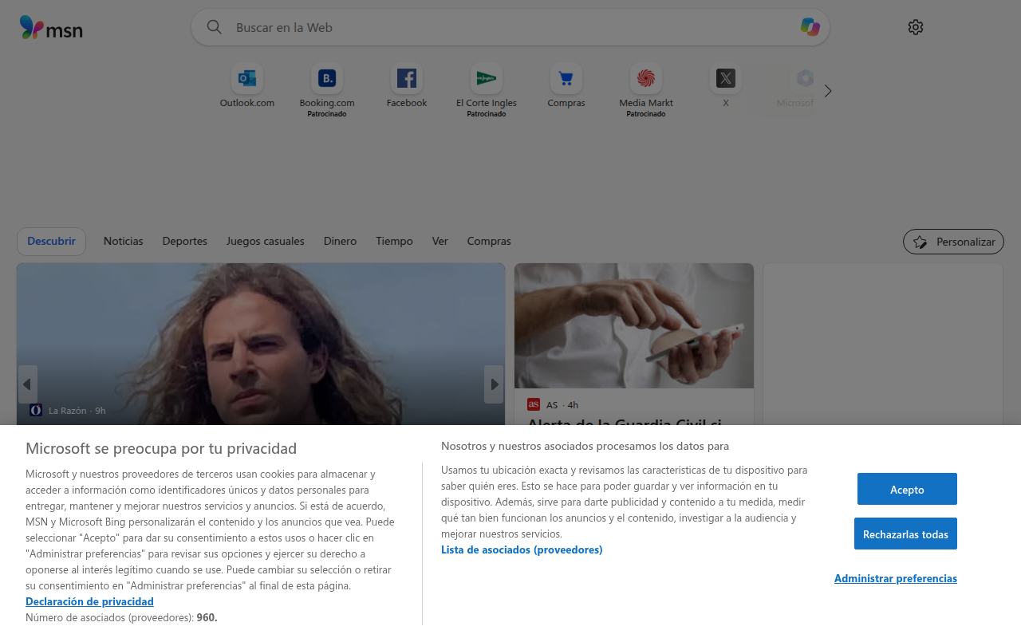Open Administrar preferencias link
Screen dimensions: 1021x638
896,578
